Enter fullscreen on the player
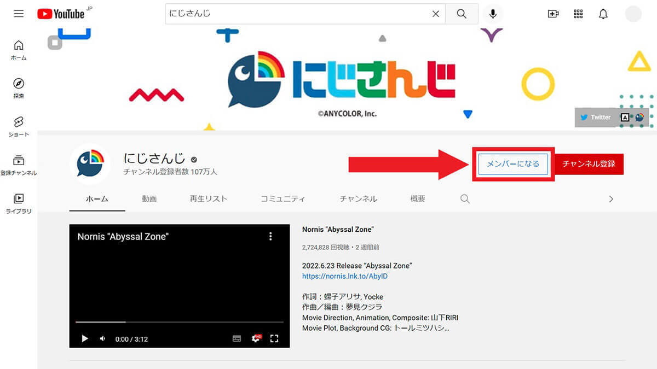 click(x=274, y=338)
